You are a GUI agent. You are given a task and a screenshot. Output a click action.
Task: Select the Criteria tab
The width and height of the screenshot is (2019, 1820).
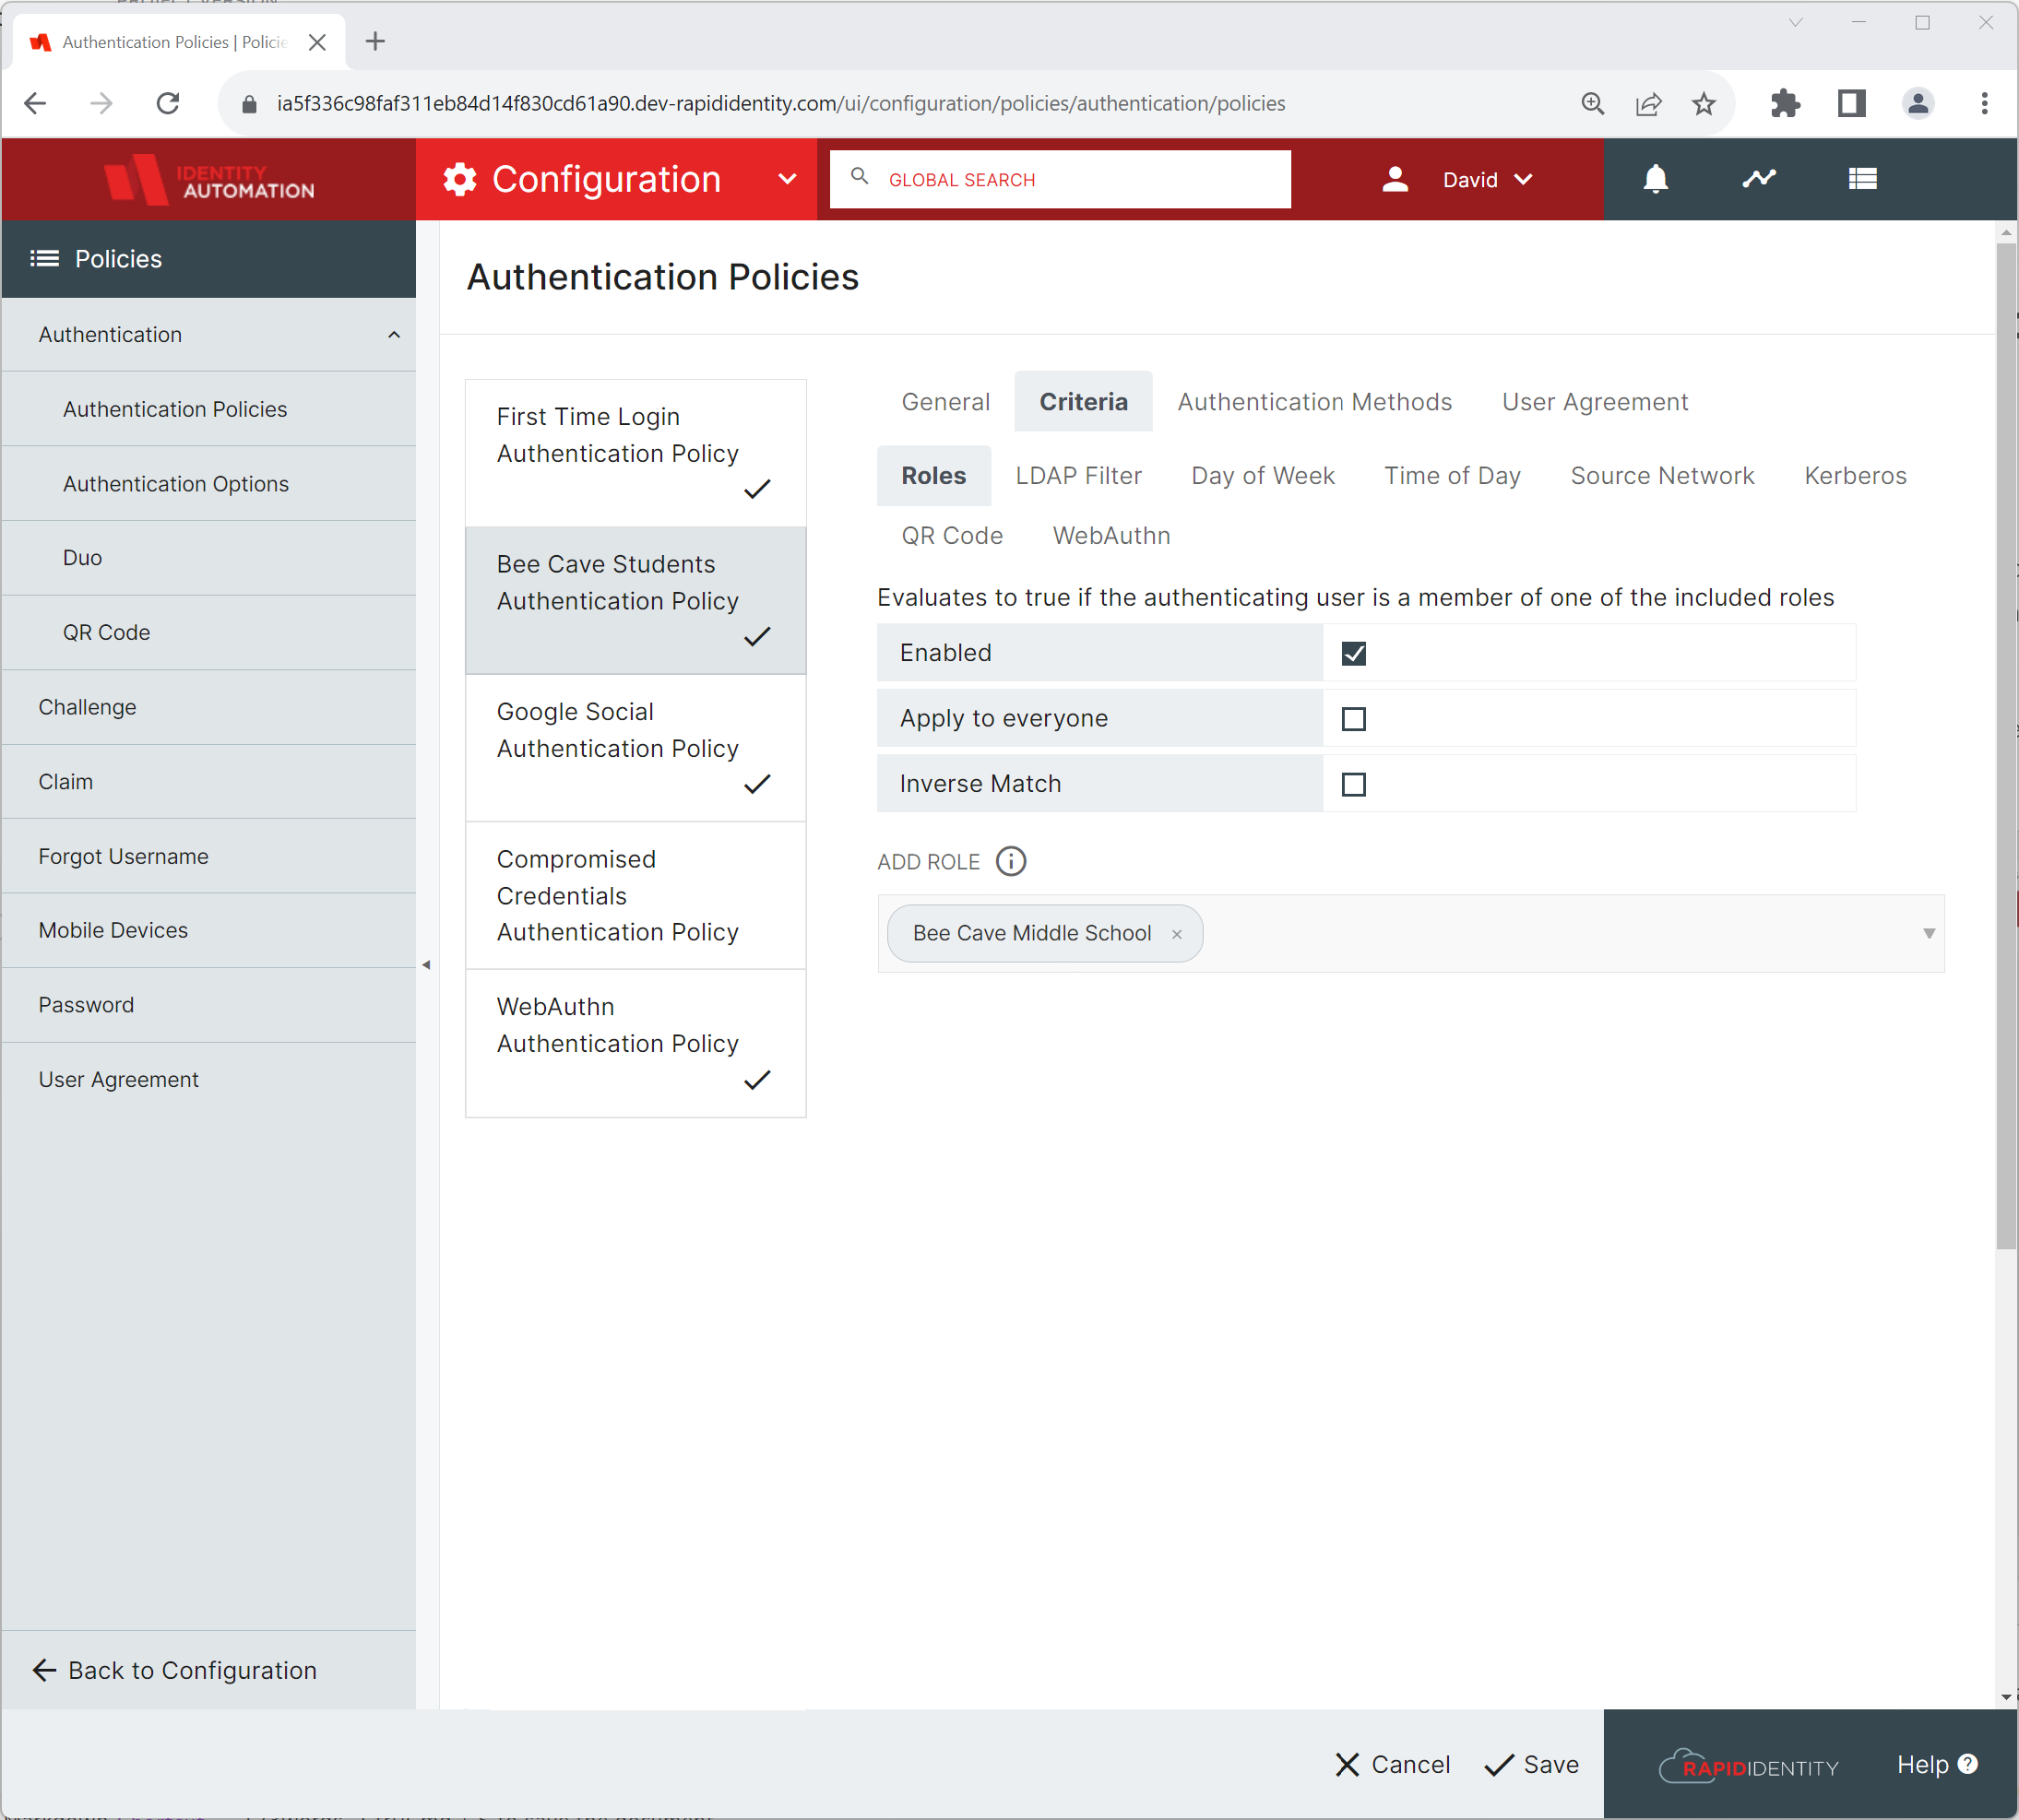(x=1084, y=402)
